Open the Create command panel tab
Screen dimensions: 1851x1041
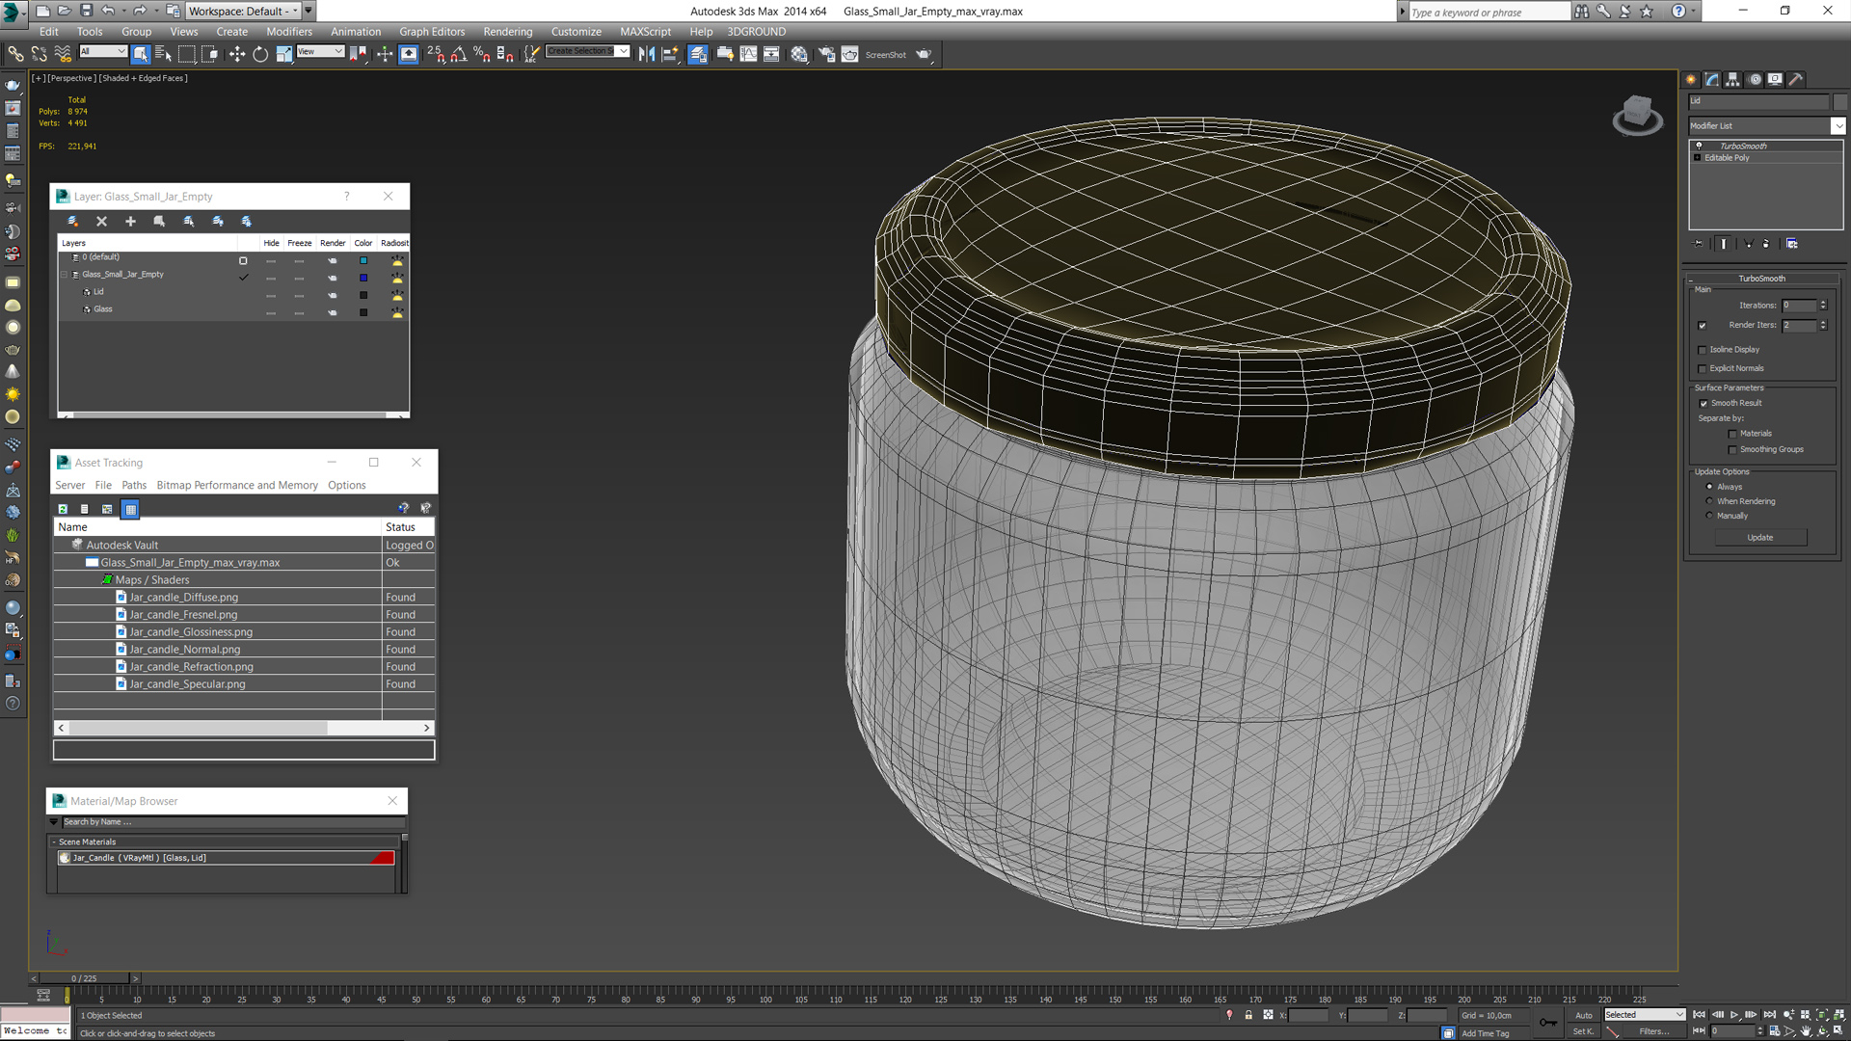point(1691,80)
